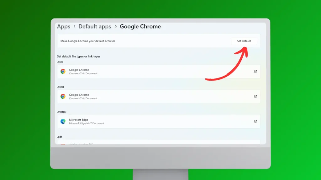Image resolution: width=321 pixels, height=180 pixels.
Task: Click the Chrome icon in the .htm row
Action: [x=63, y=71]
